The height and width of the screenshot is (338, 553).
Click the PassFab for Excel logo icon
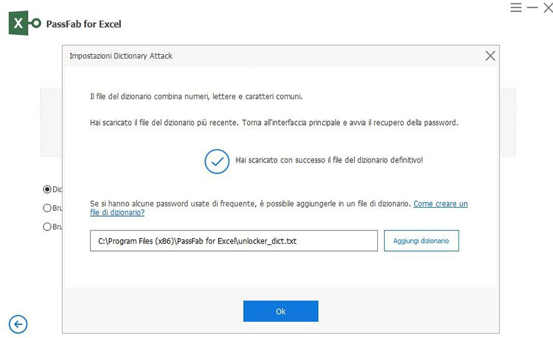25,24
